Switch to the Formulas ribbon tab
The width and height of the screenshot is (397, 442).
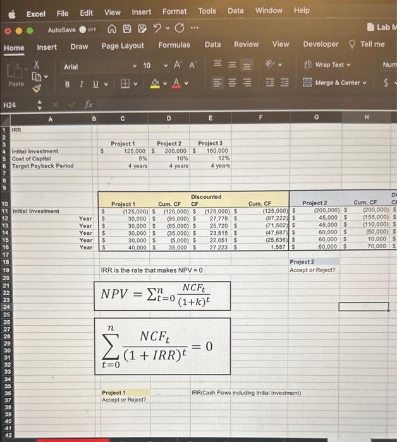pyautogui.click(x=174, y=45)
